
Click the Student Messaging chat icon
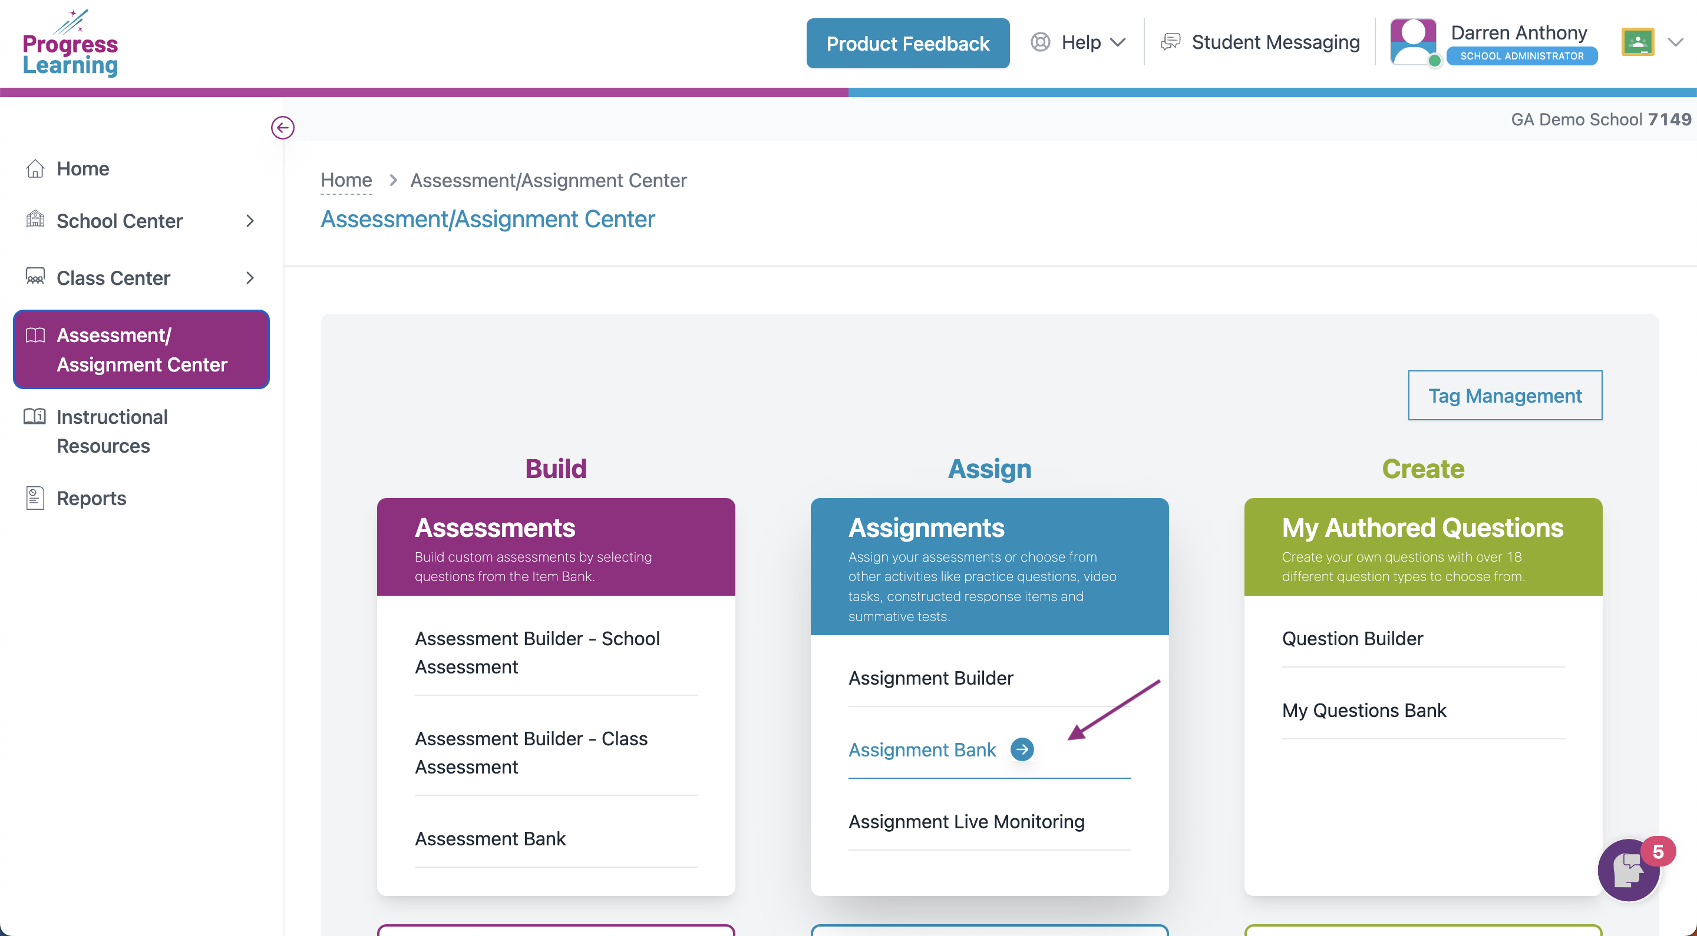pos(1170,42)
